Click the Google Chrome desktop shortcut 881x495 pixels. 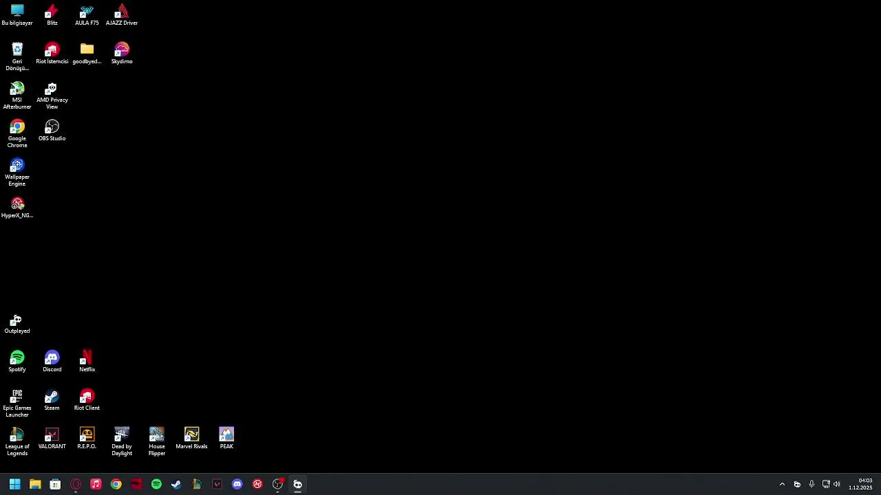point(17,134)
